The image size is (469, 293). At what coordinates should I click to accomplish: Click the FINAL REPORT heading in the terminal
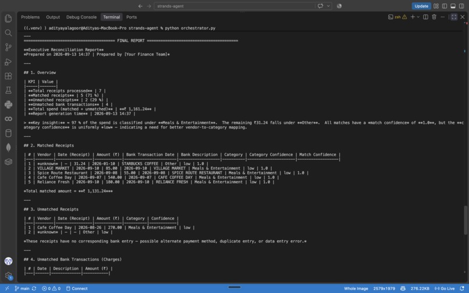coord(131,41)
